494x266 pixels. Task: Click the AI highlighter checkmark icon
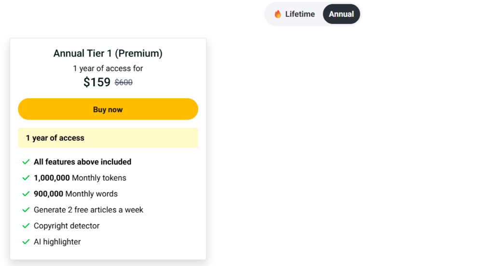pyautogui.click(x=26, y=241)
